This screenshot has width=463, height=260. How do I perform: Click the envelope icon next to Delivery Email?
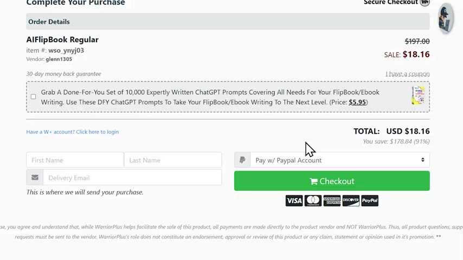[35, 177]
